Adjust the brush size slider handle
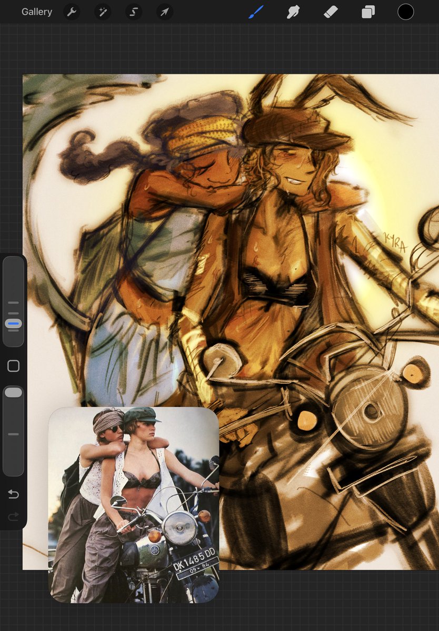The height and width of the screenshot is (631, 439). [x=13, y=323]
